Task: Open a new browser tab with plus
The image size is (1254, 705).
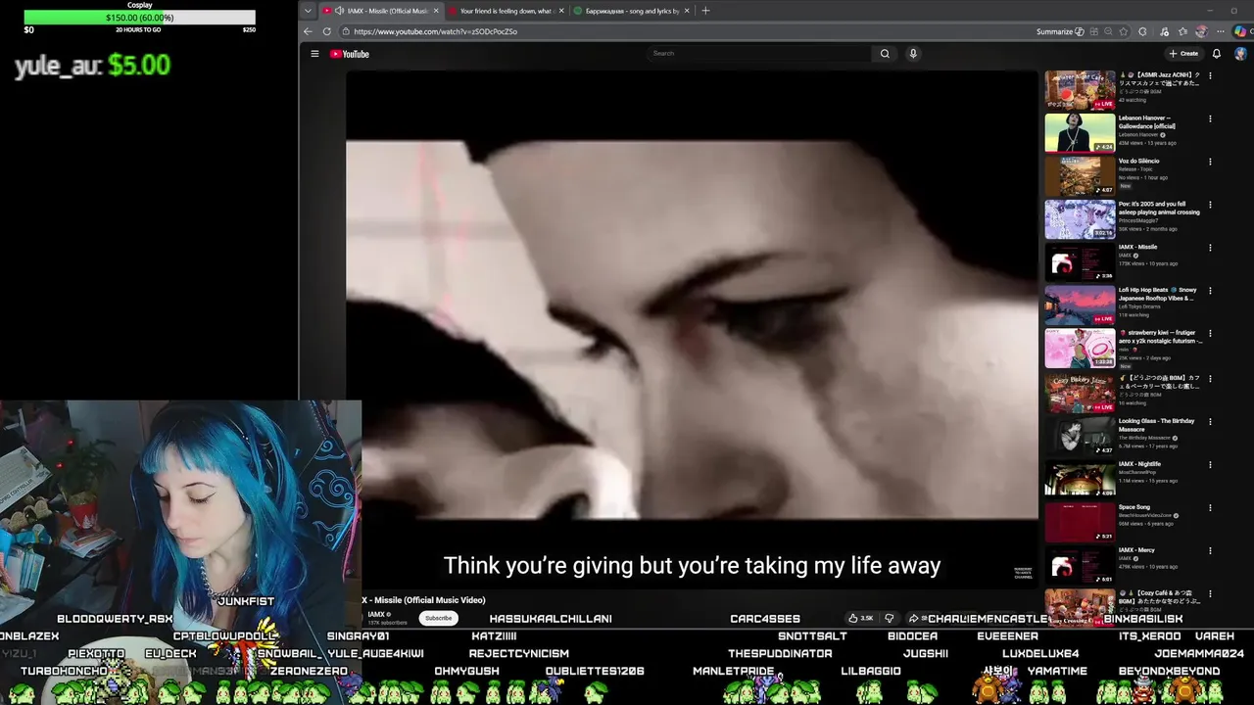Action: 705,11
